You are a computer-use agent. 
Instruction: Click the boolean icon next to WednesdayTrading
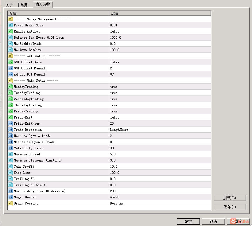tap(10, 99)
